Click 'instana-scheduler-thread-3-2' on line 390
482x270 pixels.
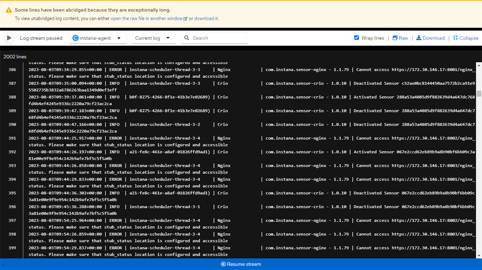pos(165,125)
